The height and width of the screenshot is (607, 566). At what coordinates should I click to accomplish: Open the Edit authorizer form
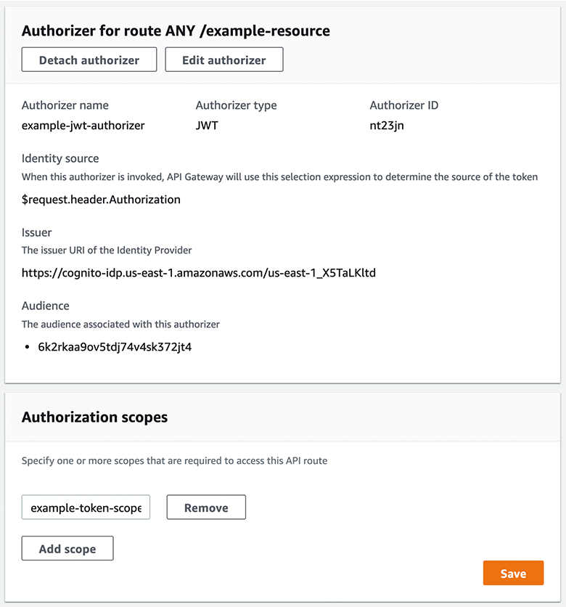[x=223, y=60]
